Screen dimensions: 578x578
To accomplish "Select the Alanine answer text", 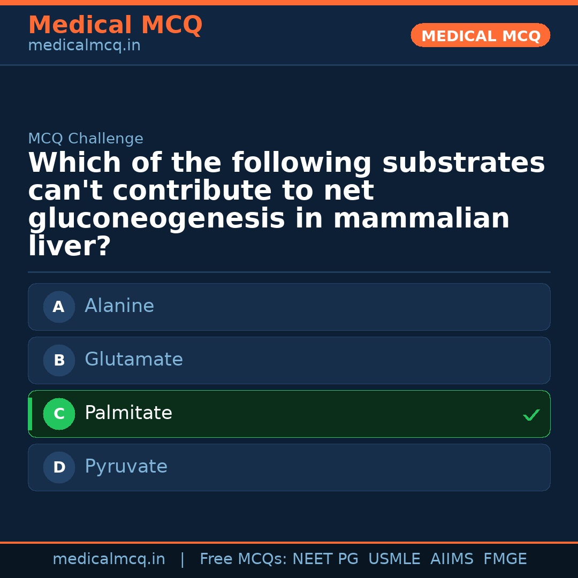I will 119,306.
